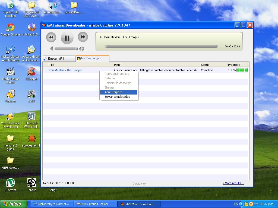Launch Torque desktop icon
This screenshot has height=208, width=278.
pyautogui.click(x=31, y=185)
